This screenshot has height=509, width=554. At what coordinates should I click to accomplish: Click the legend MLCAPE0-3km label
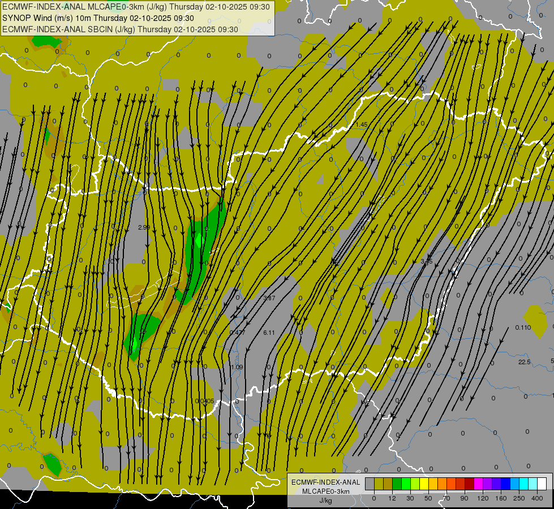(x=326, y=491)
